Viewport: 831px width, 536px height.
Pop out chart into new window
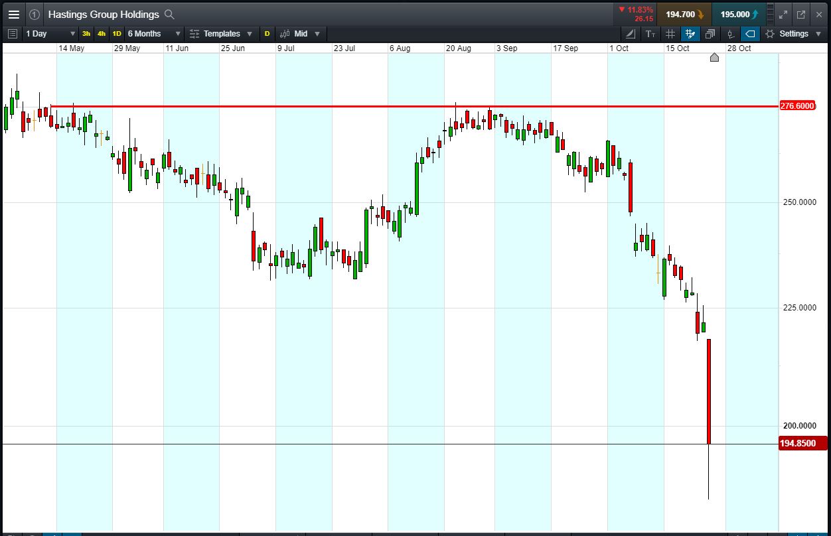click(800, 14)
